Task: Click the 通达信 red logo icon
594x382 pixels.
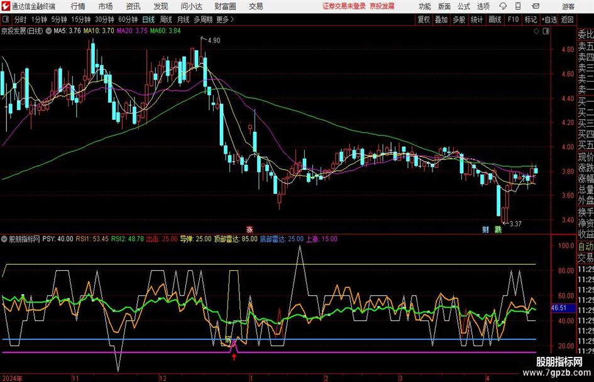Action: click(x=5, y=6)
